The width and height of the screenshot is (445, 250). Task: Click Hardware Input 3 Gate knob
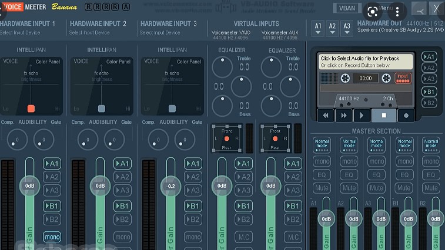click(185, 140)
